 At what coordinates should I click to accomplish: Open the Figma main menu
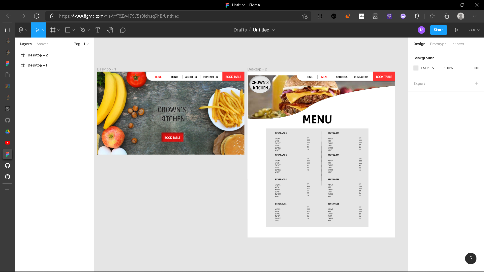21,30
